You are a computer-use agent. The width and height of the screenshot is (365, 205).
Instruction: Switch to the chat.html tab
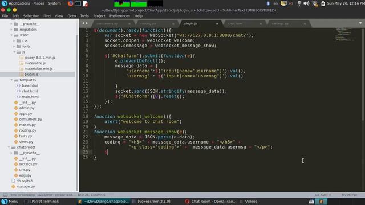click(x=235, y=24)
